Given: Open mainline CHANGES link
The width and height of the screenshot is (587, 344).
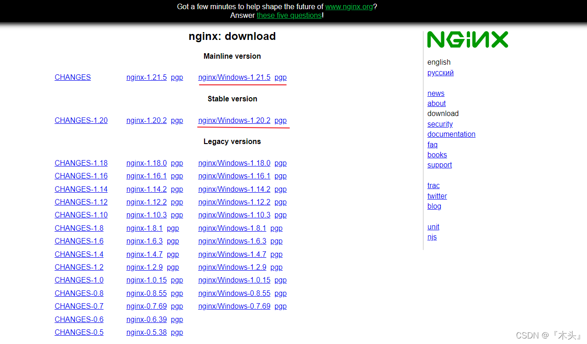Looking at the screenshot, I should (x=72, y=77).
